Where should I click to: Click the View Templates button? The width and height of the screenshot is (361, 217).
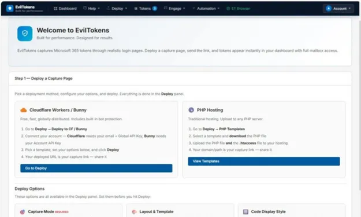pos(264,161)
